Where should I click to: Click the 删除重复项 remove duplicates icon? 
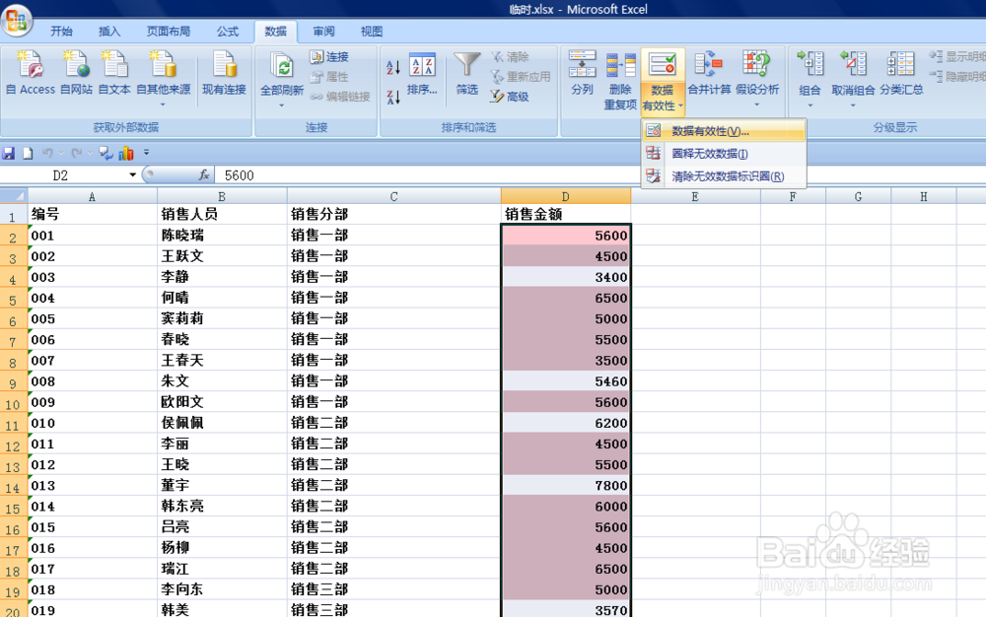[621, 74]
